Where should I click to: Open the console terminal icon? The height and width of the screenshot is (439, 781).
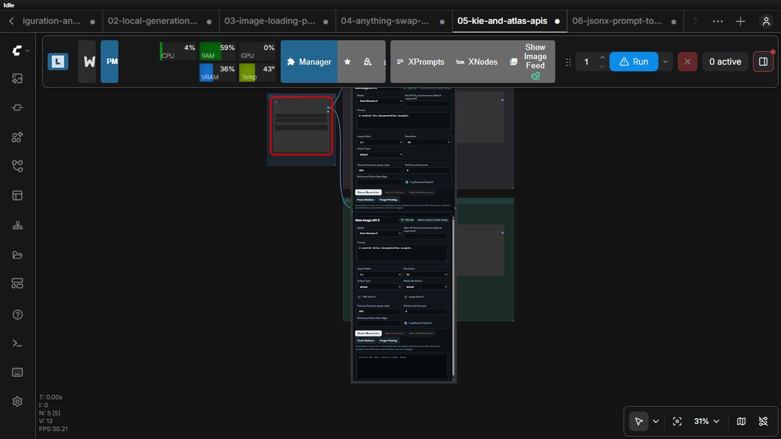click(x=17, y=343)
